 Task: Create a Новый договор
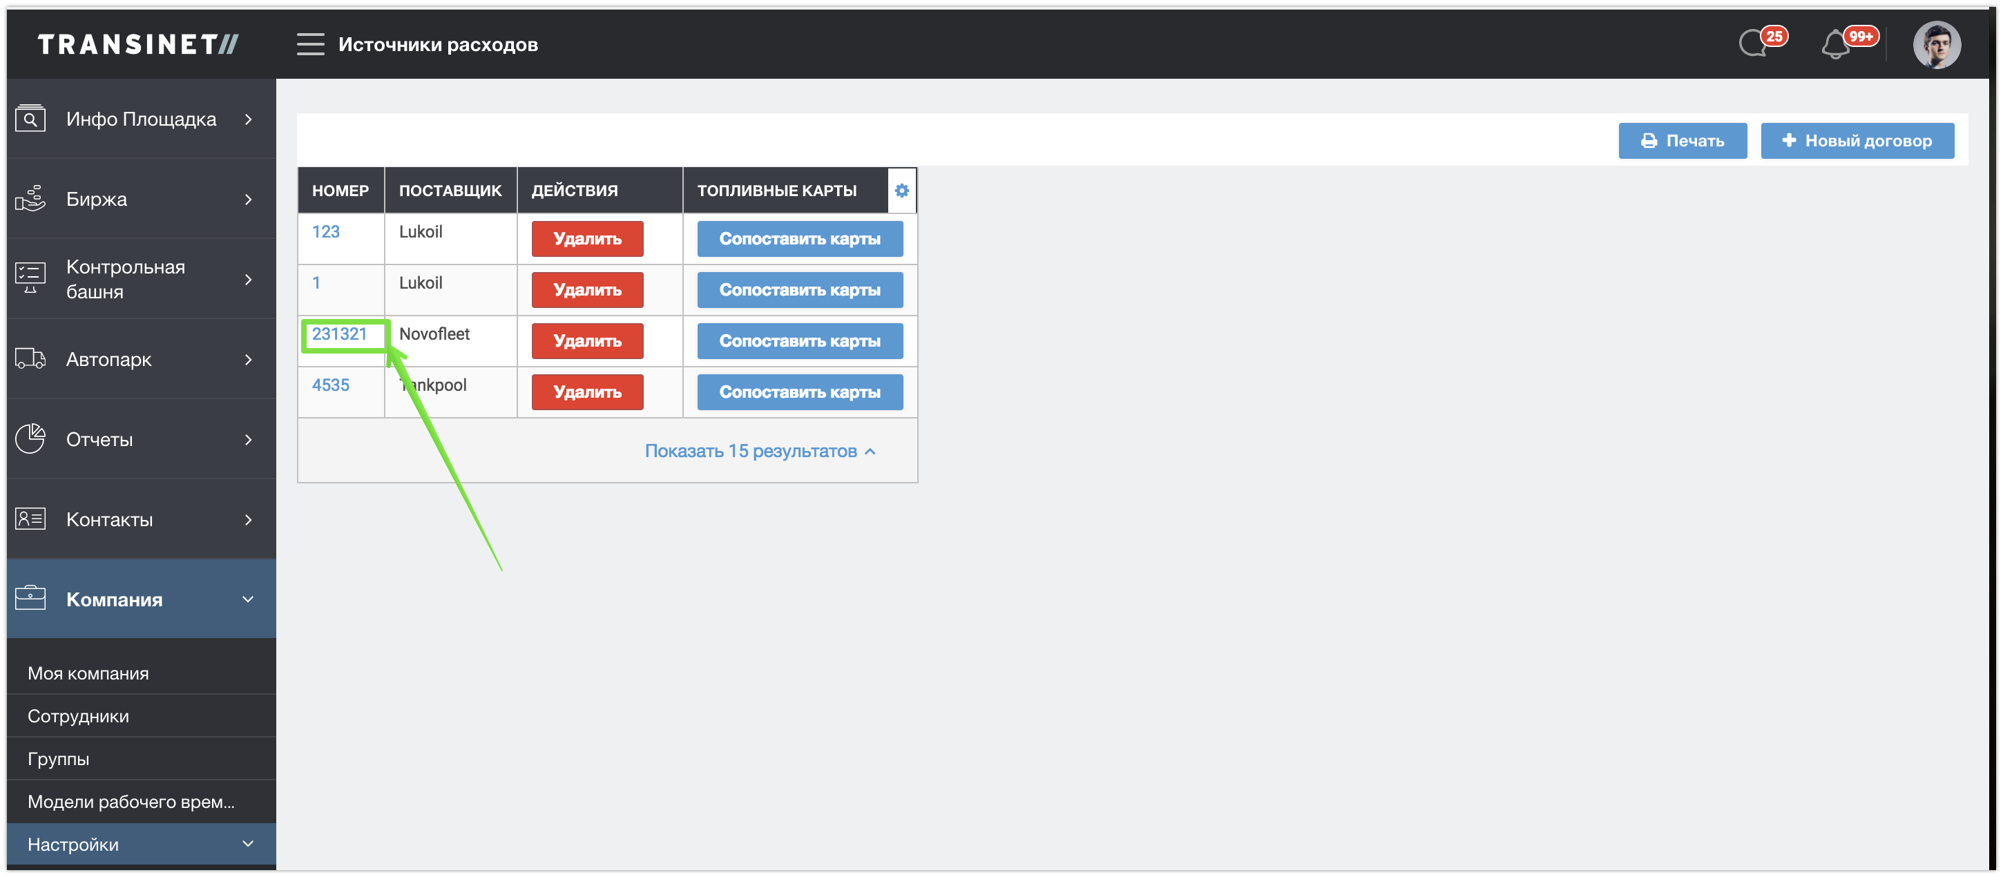tap(1857, 141)
